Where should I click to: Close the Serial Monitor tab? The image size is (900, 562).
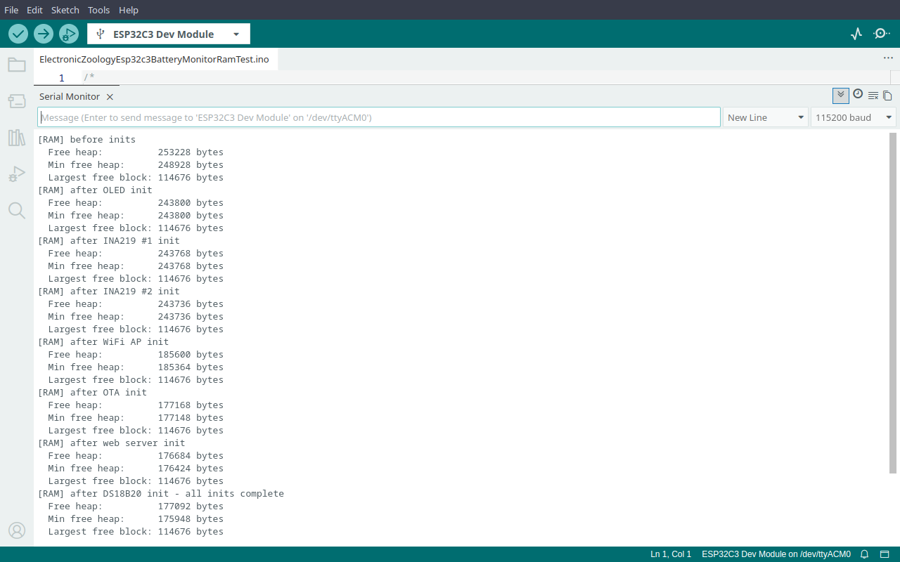tap(110, 97)
